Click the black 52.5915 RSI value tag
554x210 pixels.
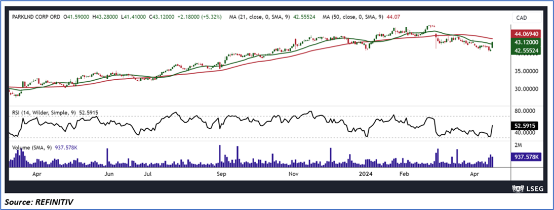point(525,125)
